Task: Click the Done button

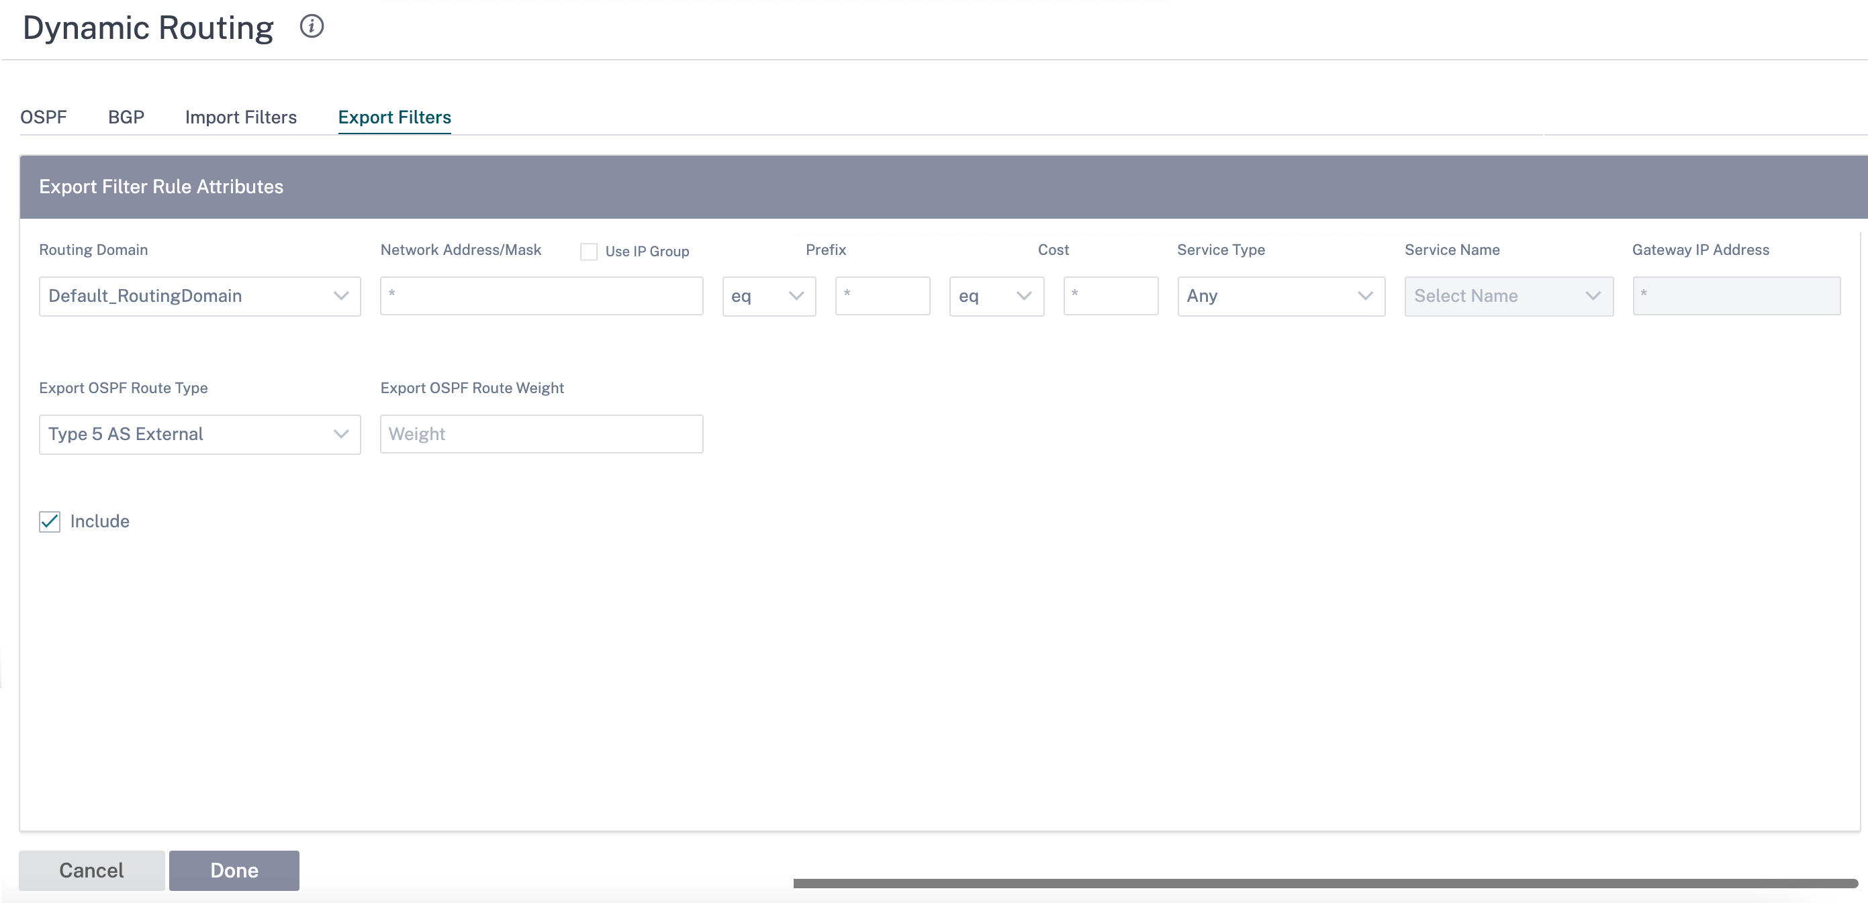Action: pyautogui.click(x=234, y=870)
